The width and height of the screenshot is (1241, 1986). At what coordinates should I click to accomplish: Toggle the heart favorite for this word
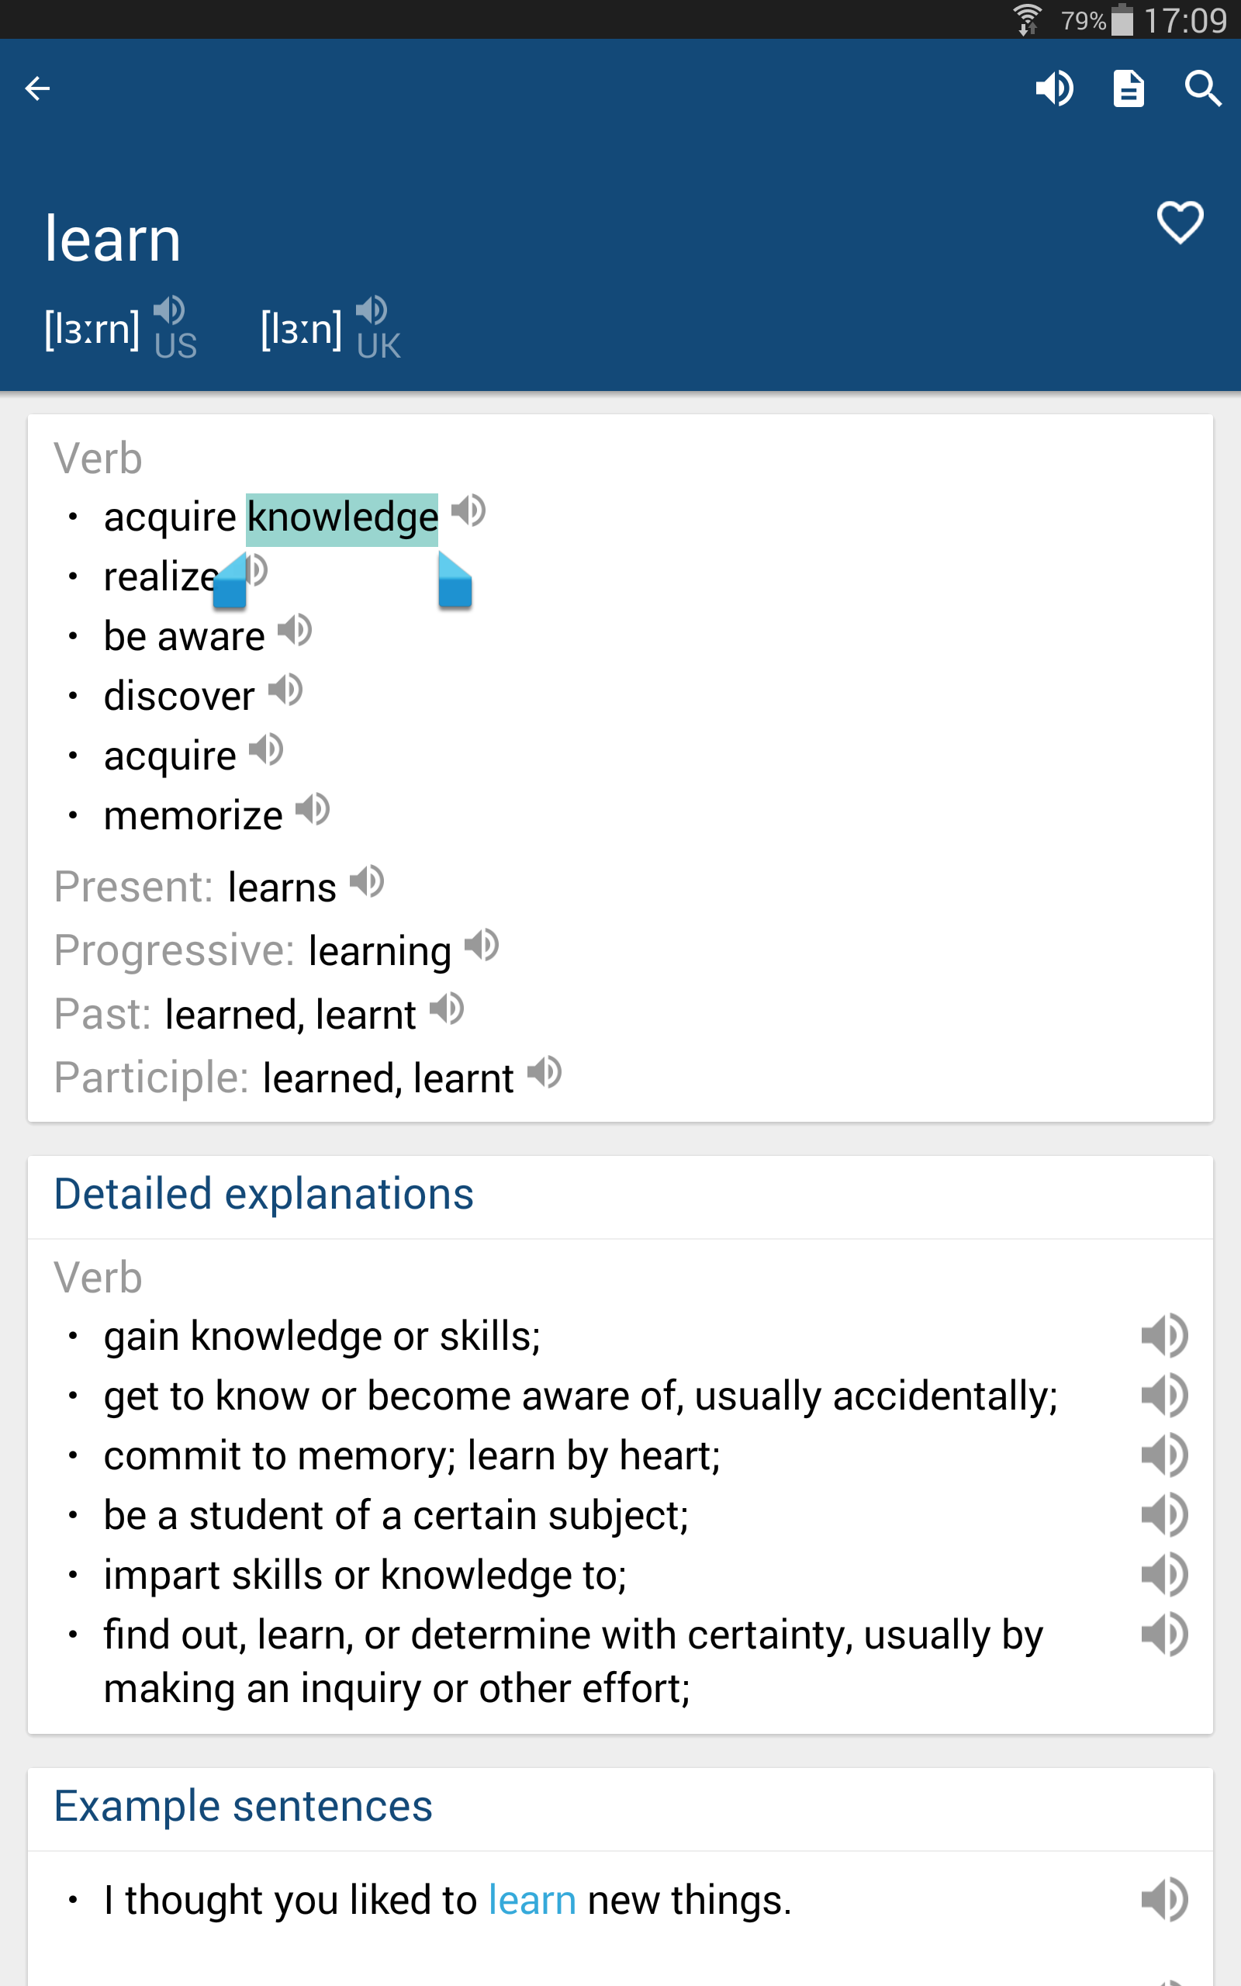pos(1180,222)
